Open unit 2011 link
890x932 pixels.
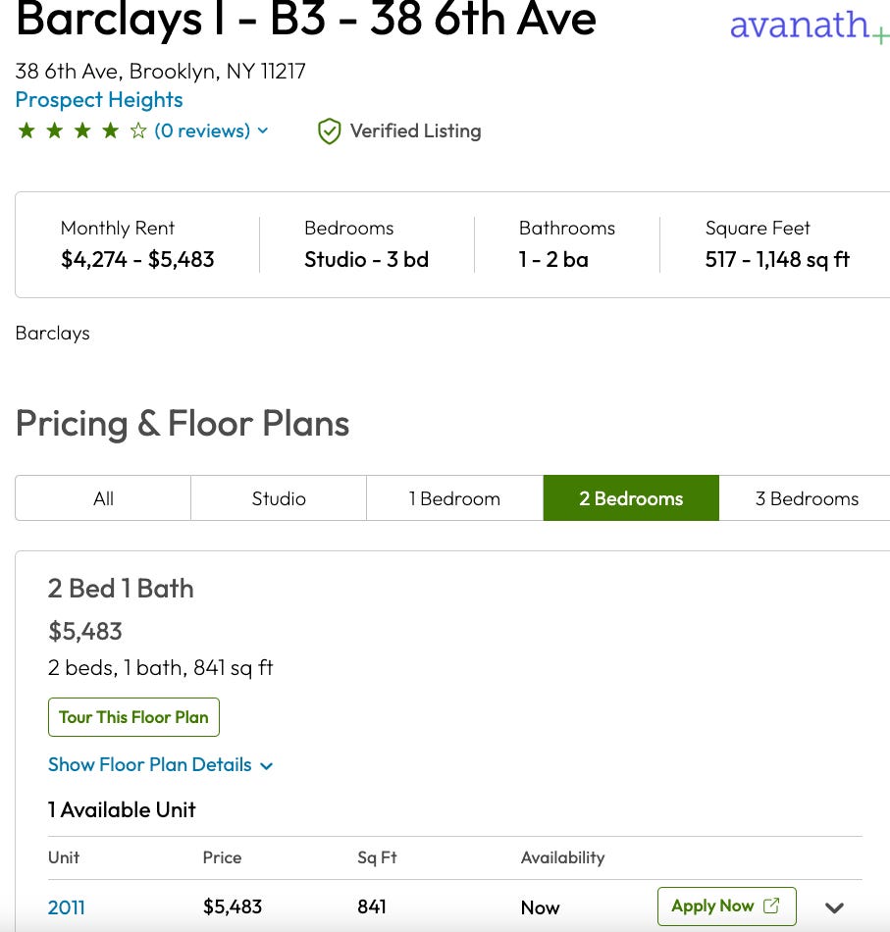tap(66, 907)
